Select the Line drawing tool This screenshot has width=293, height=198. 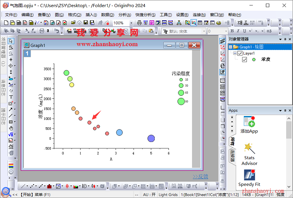pos(11,116)
